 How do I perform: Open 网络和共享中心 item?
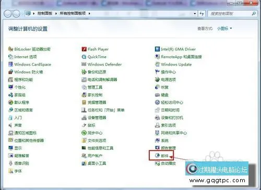click(x=171, y=133)
